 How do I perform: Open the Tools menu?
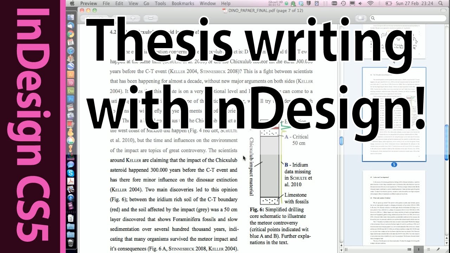coord(160,4)
